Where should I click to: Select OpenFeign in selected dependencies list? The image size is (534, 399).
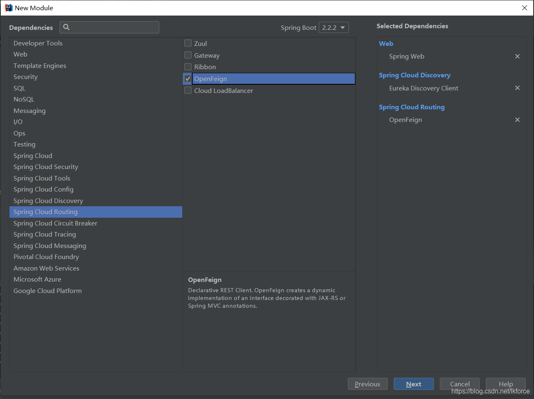click(x=406, y=120)
